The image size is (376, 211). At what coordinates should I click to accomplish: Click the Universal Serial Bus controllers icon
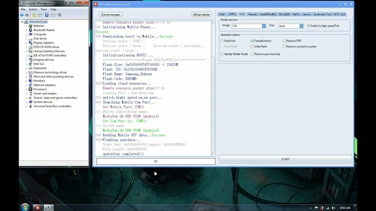click(31, 106)
